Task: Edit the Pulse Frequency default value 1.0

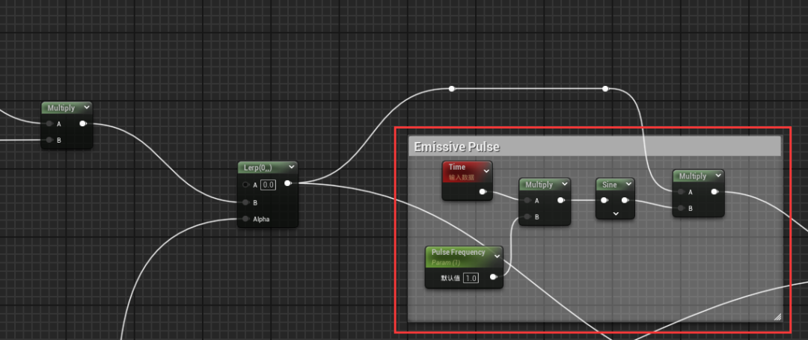Action: click(471, 278)
